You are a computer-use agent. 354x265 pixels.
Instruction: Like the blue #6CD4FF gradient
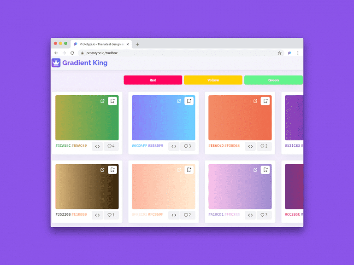click(188, 146)
